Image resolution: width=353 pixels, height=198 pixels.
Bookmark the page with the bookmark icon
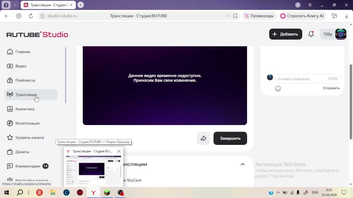click(235, 16)
